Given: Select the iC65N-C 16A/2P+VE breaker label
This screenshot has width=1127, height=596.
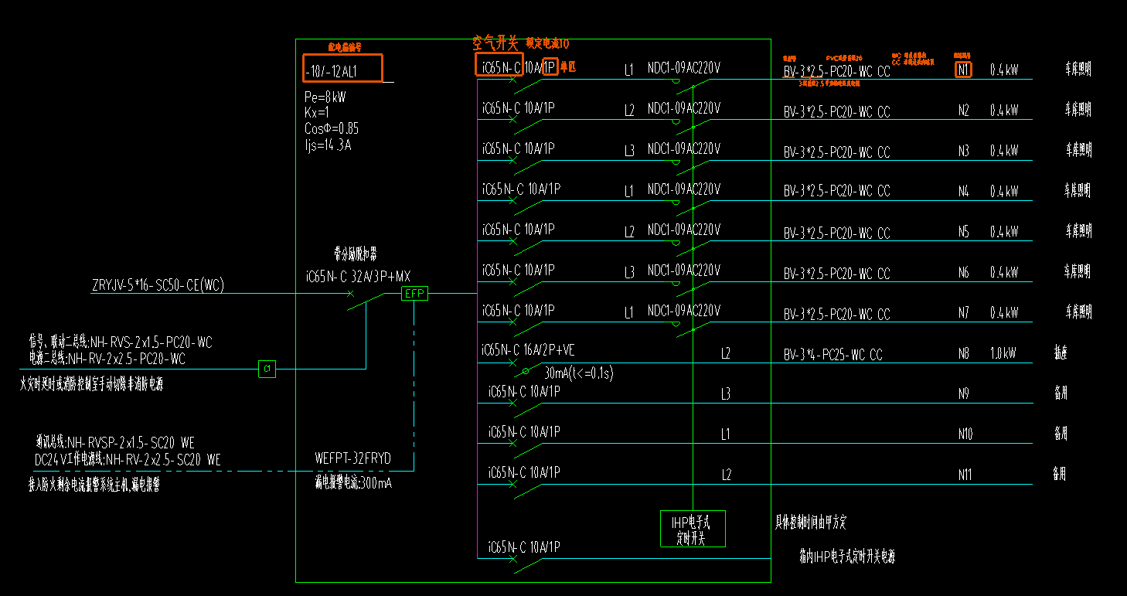Looking at the screenshot, I should point(528,350).
